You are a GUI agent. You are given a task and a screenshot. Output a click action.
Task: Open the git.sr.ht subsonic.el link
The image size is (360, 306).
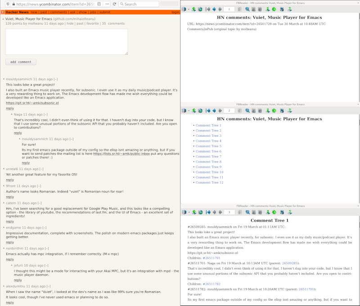(32, 103)
